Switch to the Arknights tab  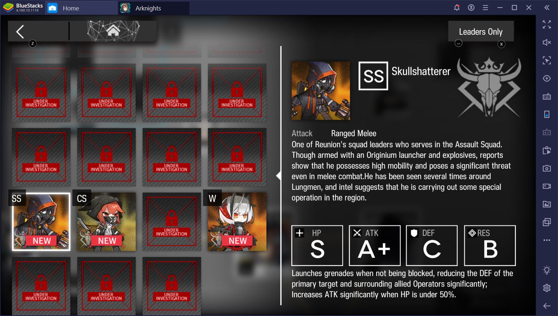click(x=154, y=8)
